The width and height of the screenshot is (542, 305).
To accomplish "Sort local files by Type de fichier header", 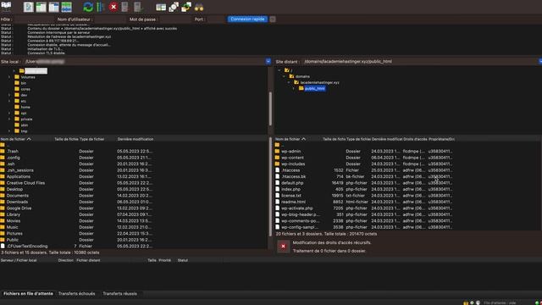I will pyautogui.click(x=92, y=139).
